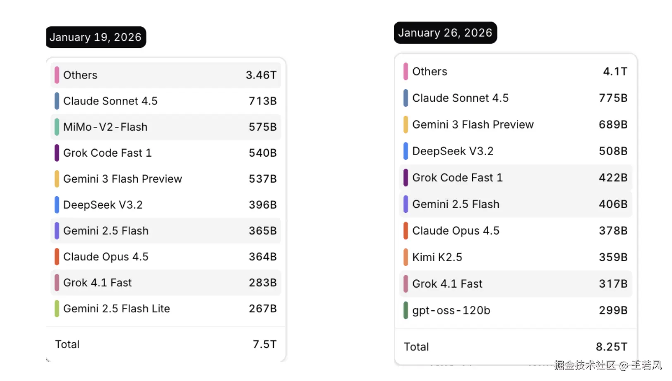Choose the Gemini 2.5 Flash Lite entry
This screenshot has height=381, width=672.
[166, 309]
